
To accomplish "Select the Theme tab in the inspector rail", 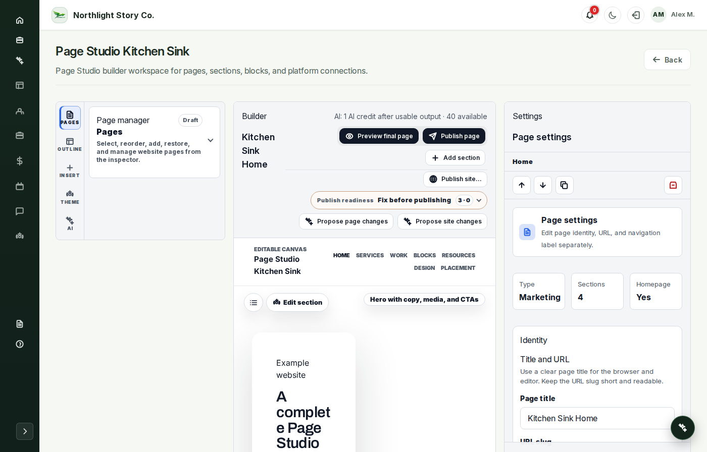I will [70, 197].
